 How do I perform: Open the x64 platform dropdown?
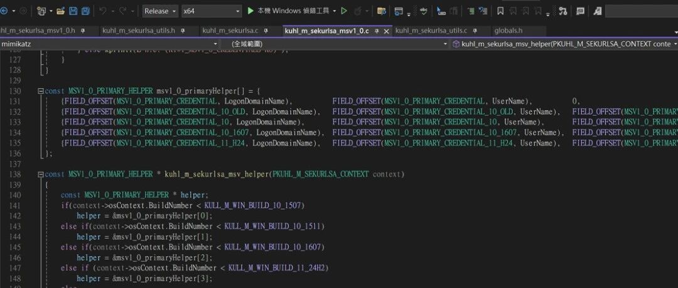click(x=212, y=11)
